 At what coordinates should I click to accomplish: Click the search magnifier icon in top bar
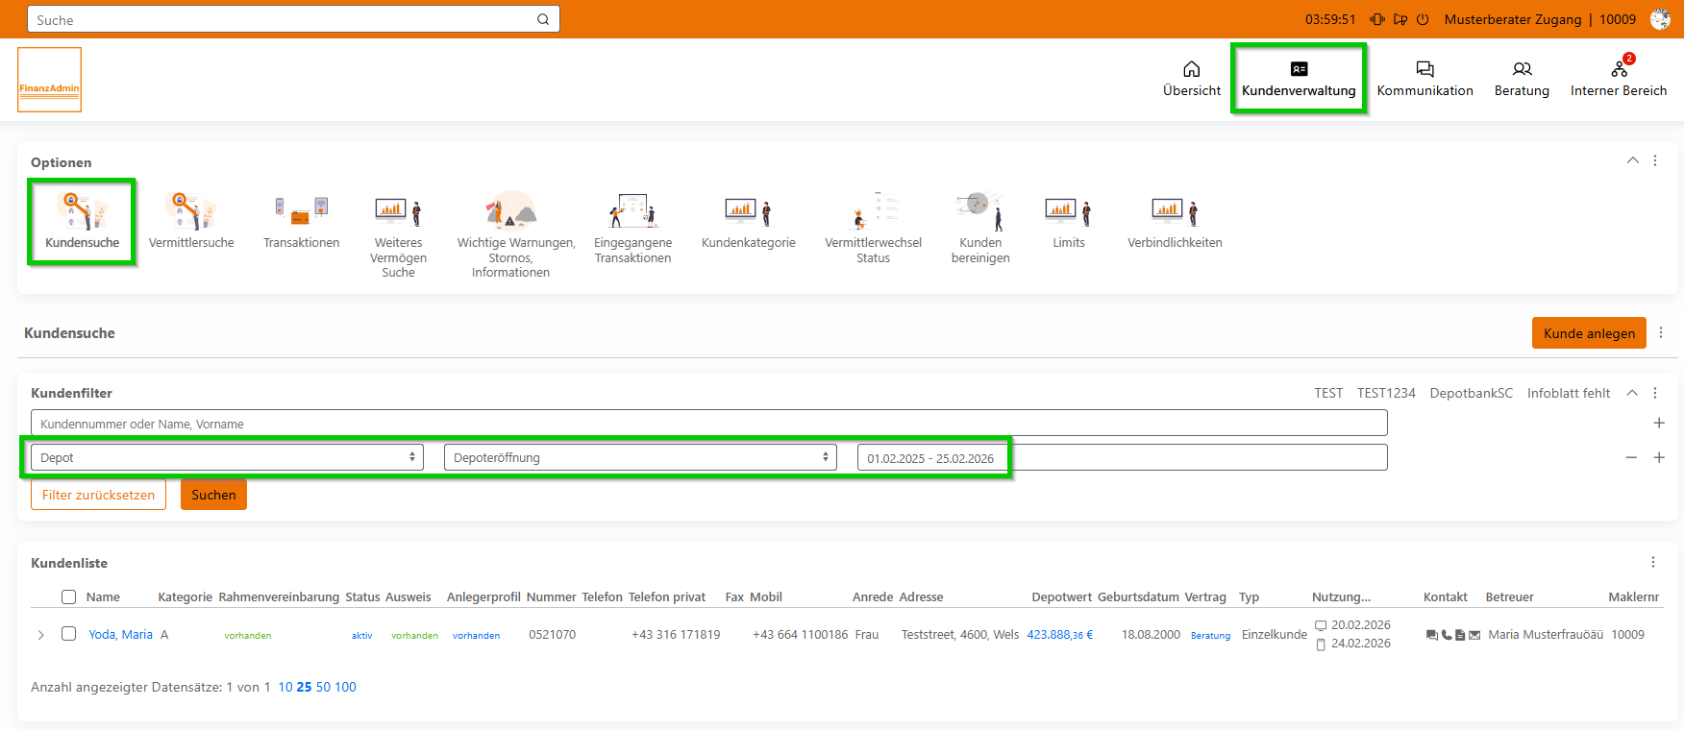(x=543, y=19)
